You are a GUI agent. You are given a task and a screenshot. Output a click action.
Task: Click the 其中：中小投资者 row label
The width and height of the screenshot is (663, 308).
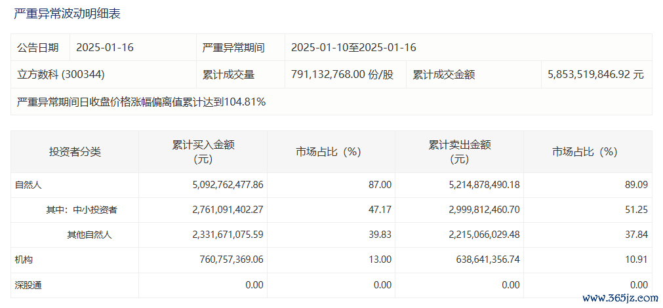click(x=81, y=210)
